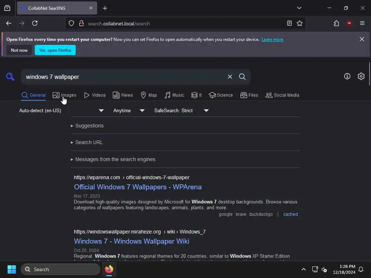Click the SearXNG magnifier logo

coord(10,77)
